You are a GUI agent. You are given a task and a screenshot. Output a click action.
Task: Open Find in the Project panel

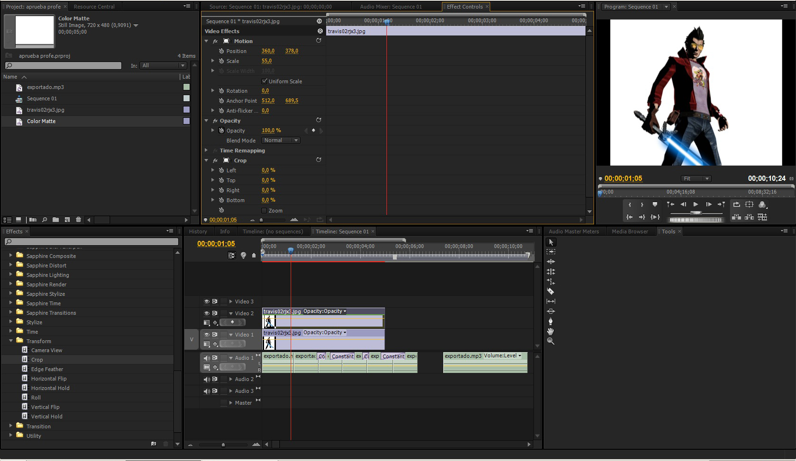(45, 220)
